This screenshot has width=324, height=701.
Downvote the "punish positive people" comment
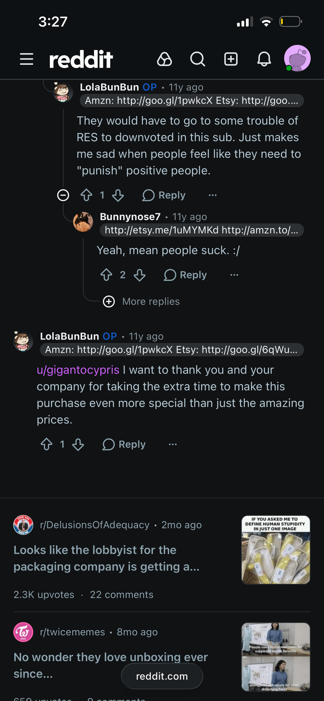click(118, 195)
